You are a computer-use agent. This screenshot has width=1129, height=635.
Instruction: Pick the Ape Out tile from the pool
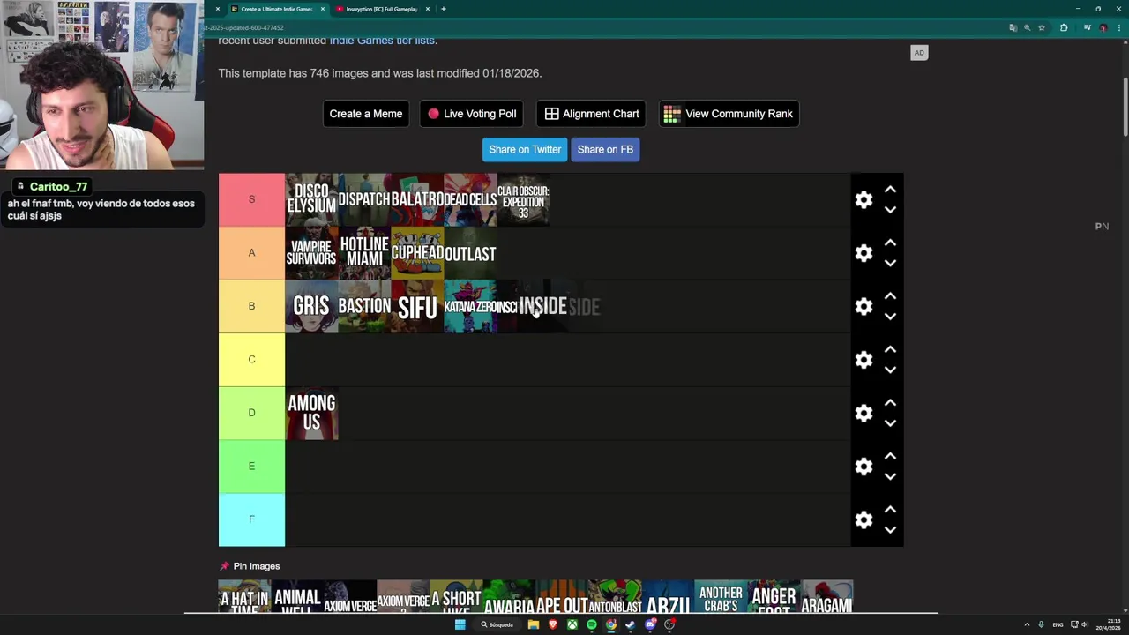pos(562,597)
